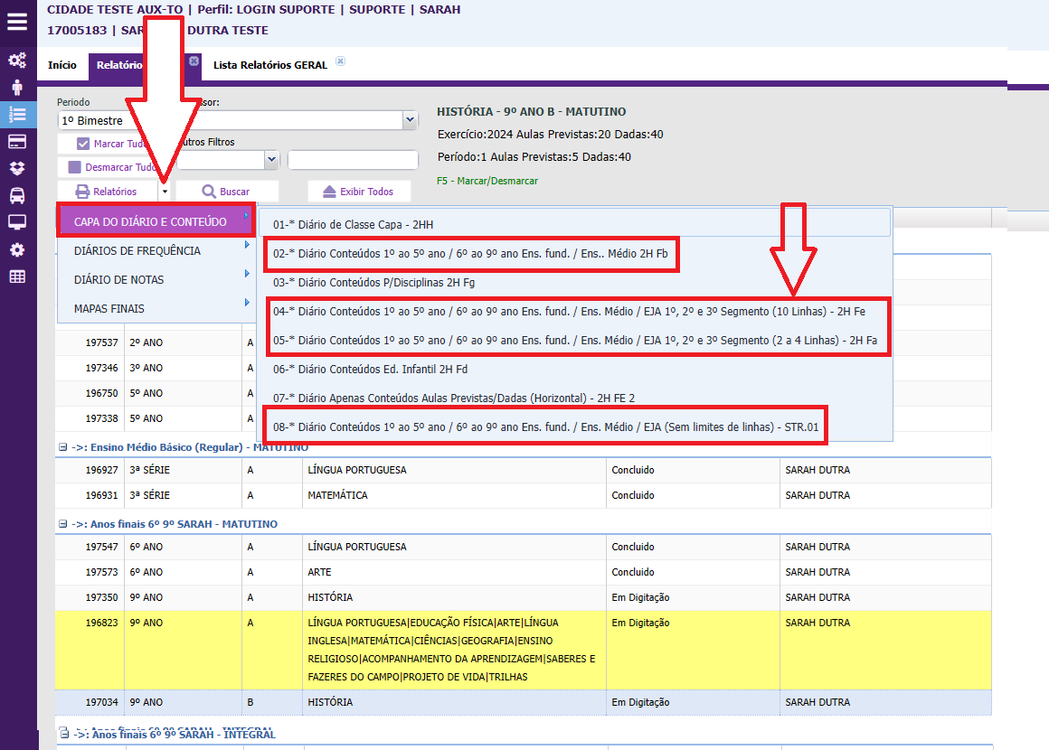Open the monitor icon in sidebar
This screenshot has width=1049, height=750.
[x=17, y=222]
